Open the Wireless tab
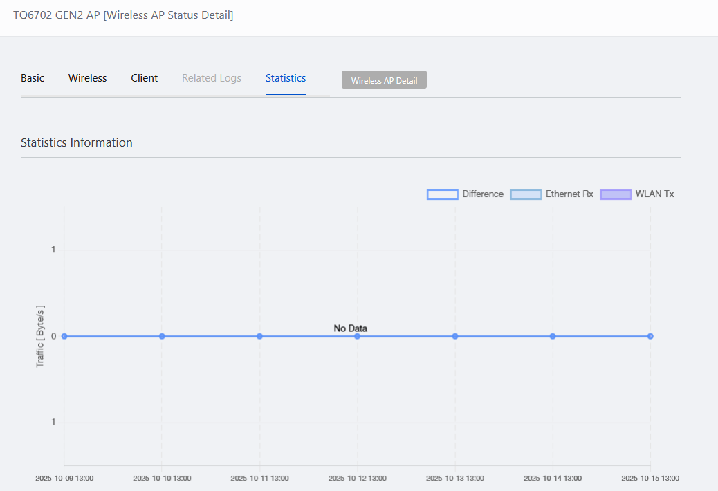 pyautogui.click(x=87, y=78)
